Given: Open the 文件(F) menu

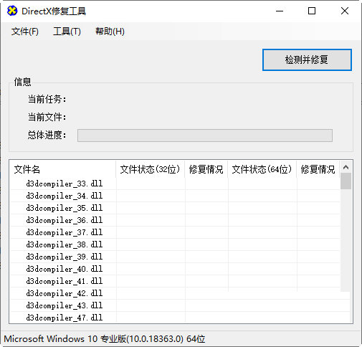Looking at the screenshot, I should pos(25,32).
